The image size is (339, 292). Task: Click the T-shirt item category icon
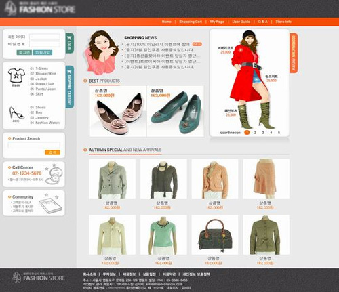point(16,76)
